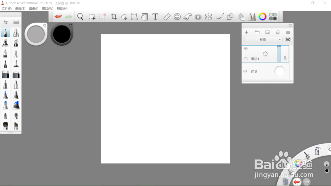This screenshot has height=186, width=331.
Task: Close the Layer editor panel
Action: pos(290,25)
